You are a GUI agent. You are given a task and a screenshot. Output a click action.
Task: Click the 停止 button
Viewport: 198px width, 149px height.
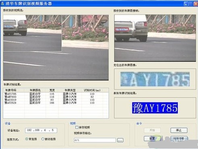[x=179, y=130]
